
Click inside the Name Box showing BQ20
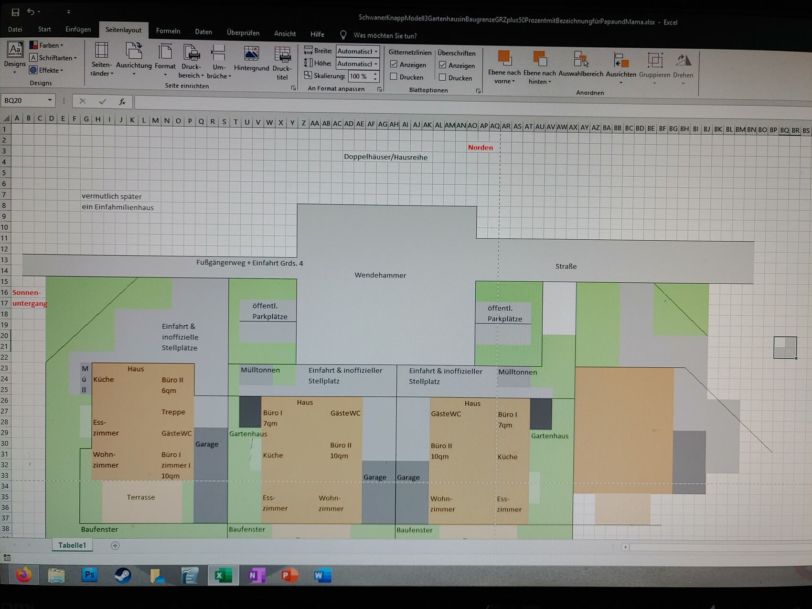click(23, 100)
